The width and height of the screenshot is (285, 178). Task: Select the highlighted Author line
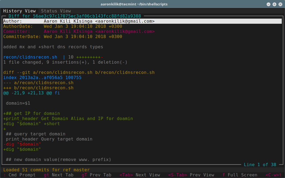pyautogui.click(x=79, y=21)
